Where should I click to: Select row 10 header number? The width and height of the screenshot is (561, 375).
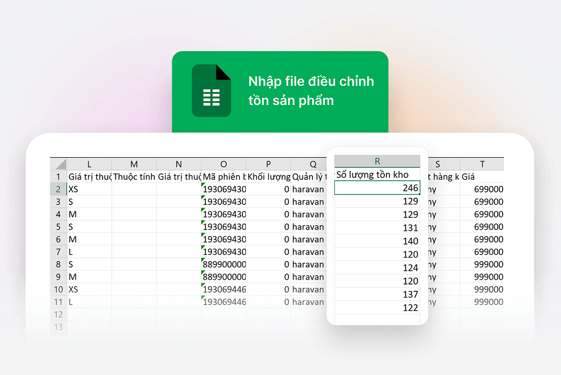coord(58,290)
